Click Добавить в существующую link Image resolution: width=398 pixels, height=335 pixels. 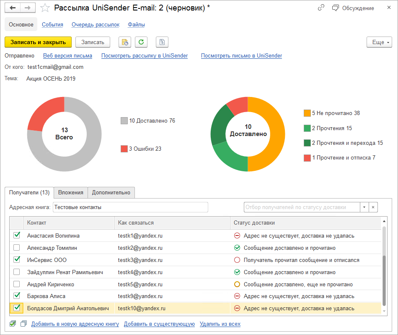[159, 324]
